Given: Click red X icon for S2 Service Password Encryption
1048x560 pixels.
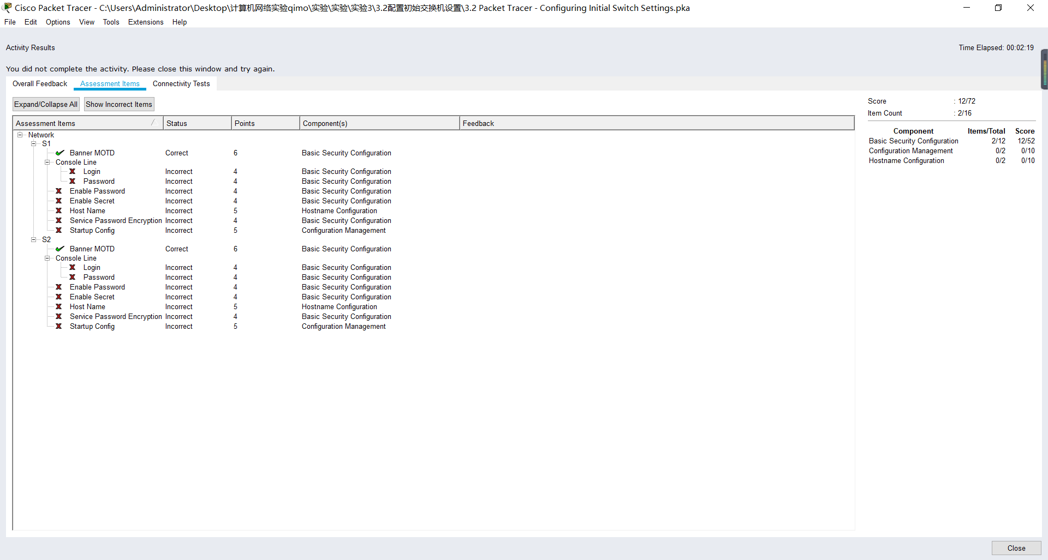Looking at the screenshot, I should [x=58, y=316].
